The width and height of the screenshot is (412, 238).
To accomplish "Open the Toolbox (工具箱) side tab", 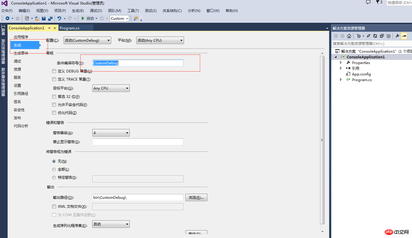I will (3, 31).
